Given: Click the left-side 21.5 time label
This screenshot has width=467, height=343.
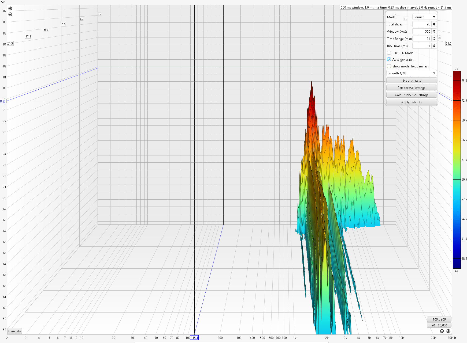Looking at the screenshot, I should 10,43.
